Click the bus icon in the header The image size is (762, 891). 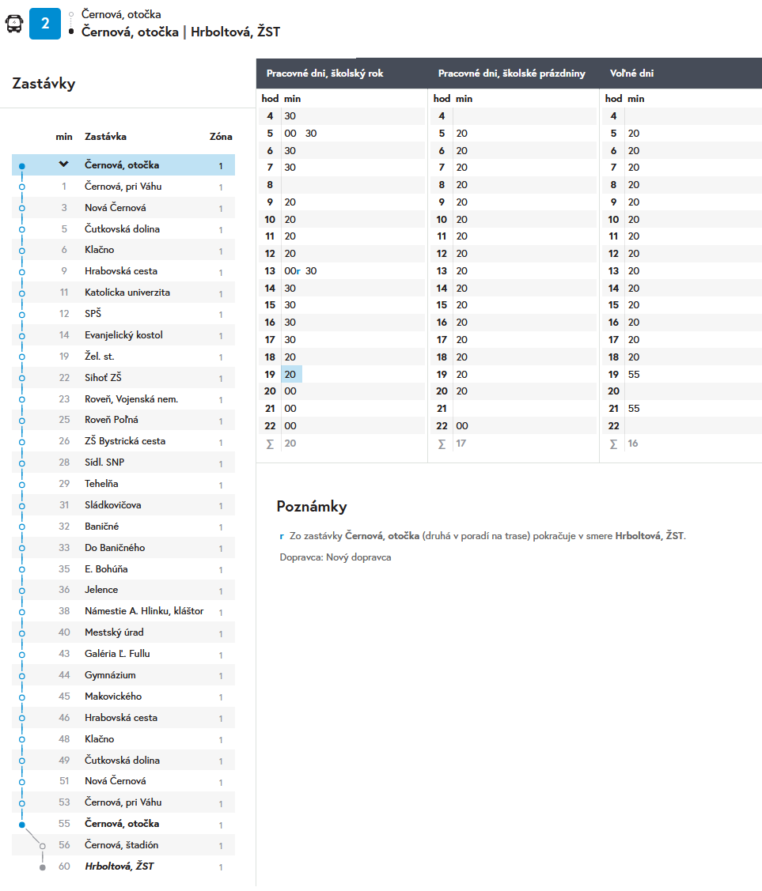14,24
